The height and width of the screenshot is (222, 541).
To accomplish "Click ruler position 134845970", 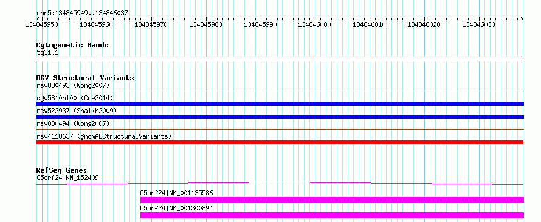I will coord(151,24).
